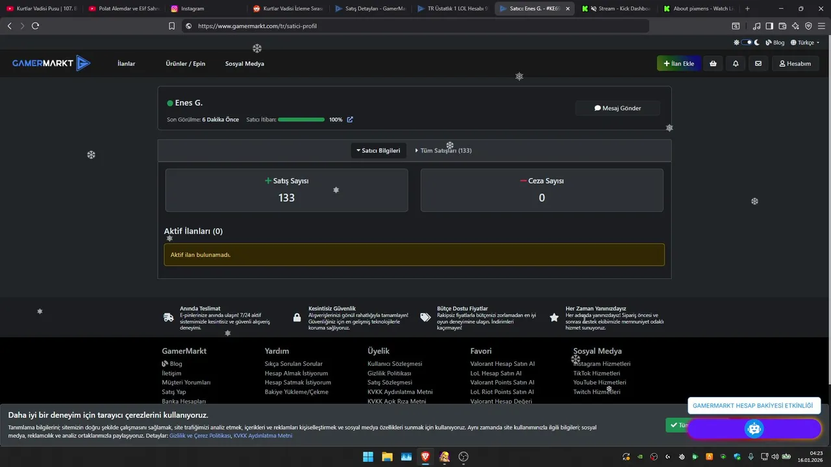
Task: Switch to the Stream - Kick Dashboard tab
Action: (615, 8)
